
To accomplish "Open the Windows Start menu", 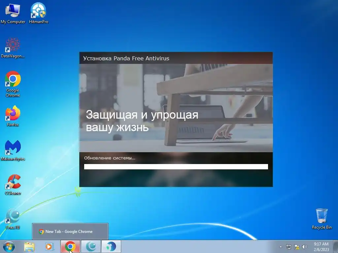I will 9,246.
